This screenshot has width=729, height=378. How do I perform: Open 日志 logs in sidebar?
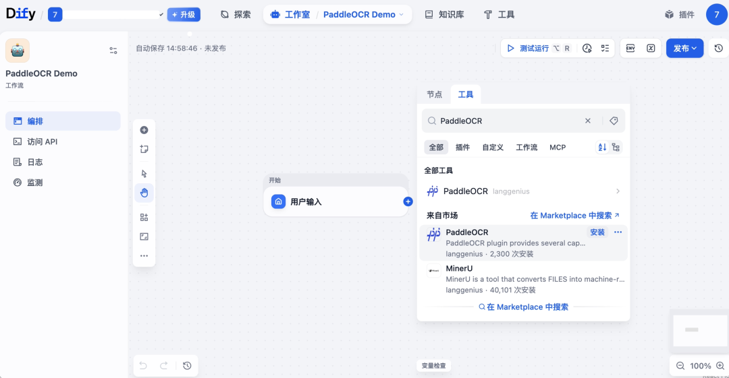pyautogui.click(x=63, y=162)
